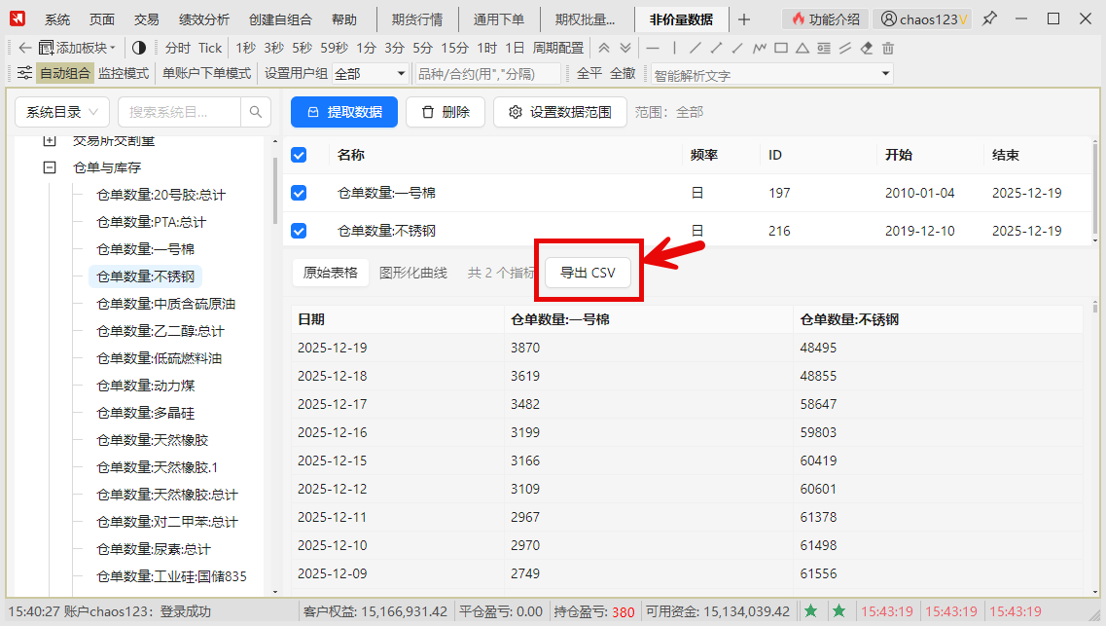
Task: Click the search magnifier in system directory
Action: [256, 112]
